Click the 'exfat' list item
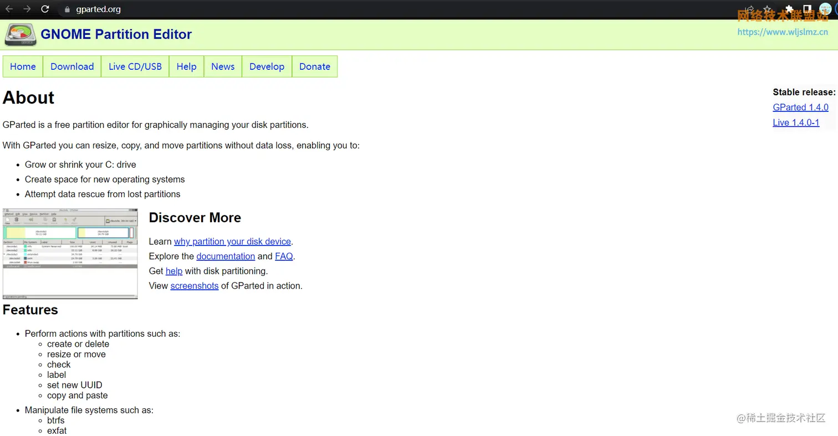 click(x=57, y=431)
